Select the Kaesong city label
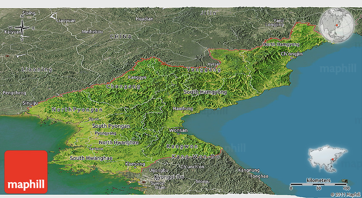This screenshot has height=198, width=362. pyautogui.click(x=135, y=164)
